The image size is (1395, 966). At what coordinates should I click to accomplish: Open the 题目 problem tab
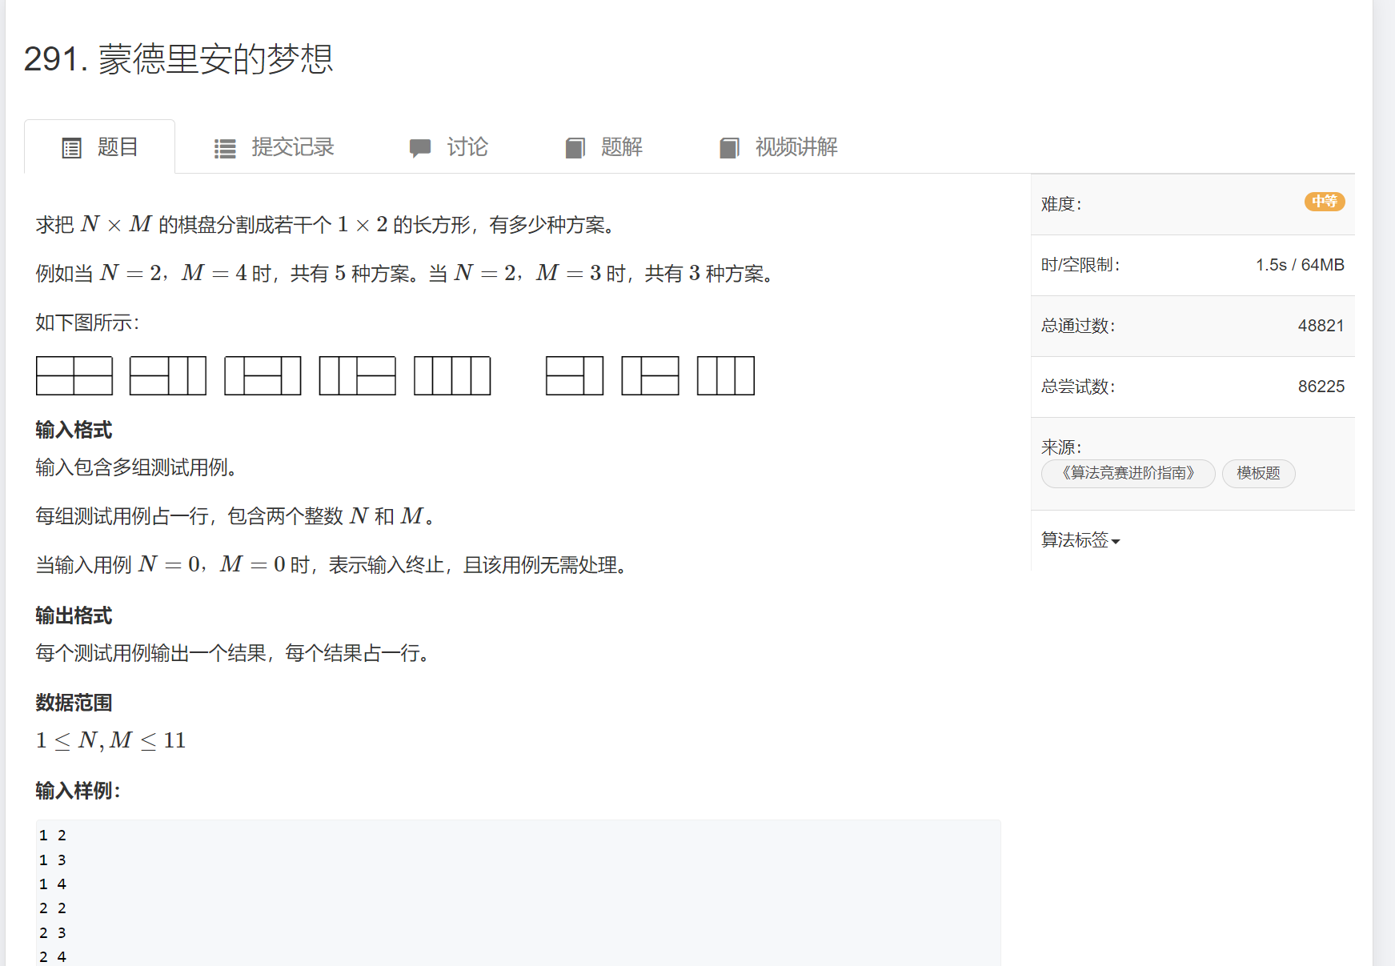click(100, 147)
